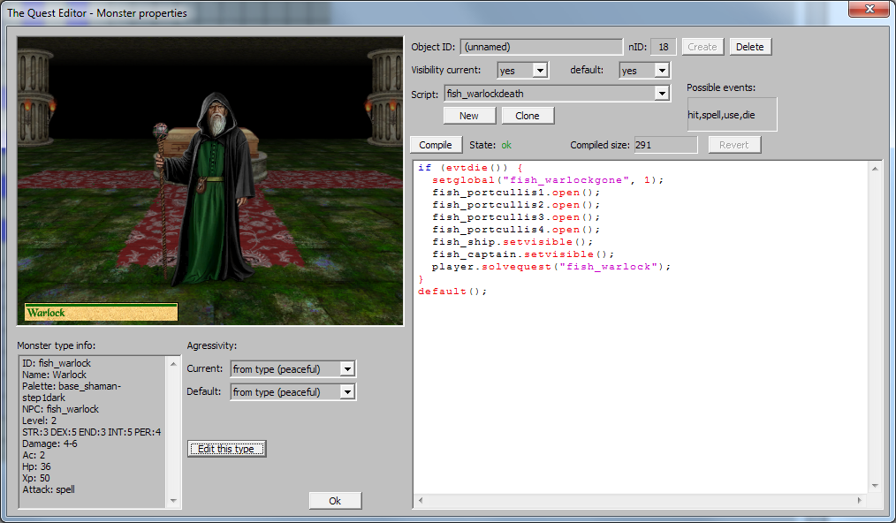Click the Compiled size field
Image resolution: width=896 pixels, height=523 pixels.
[665, 145]
